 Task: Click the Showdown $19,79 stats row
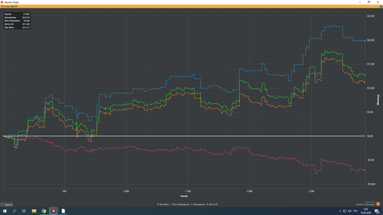coord(17,17)
